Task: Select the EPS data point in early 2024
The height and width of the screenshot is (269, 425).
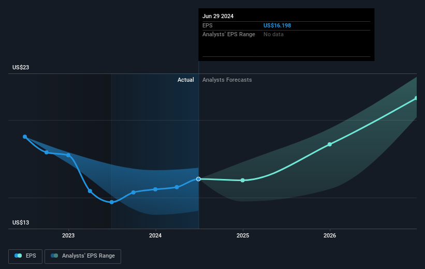Action: tap(177, 187)
